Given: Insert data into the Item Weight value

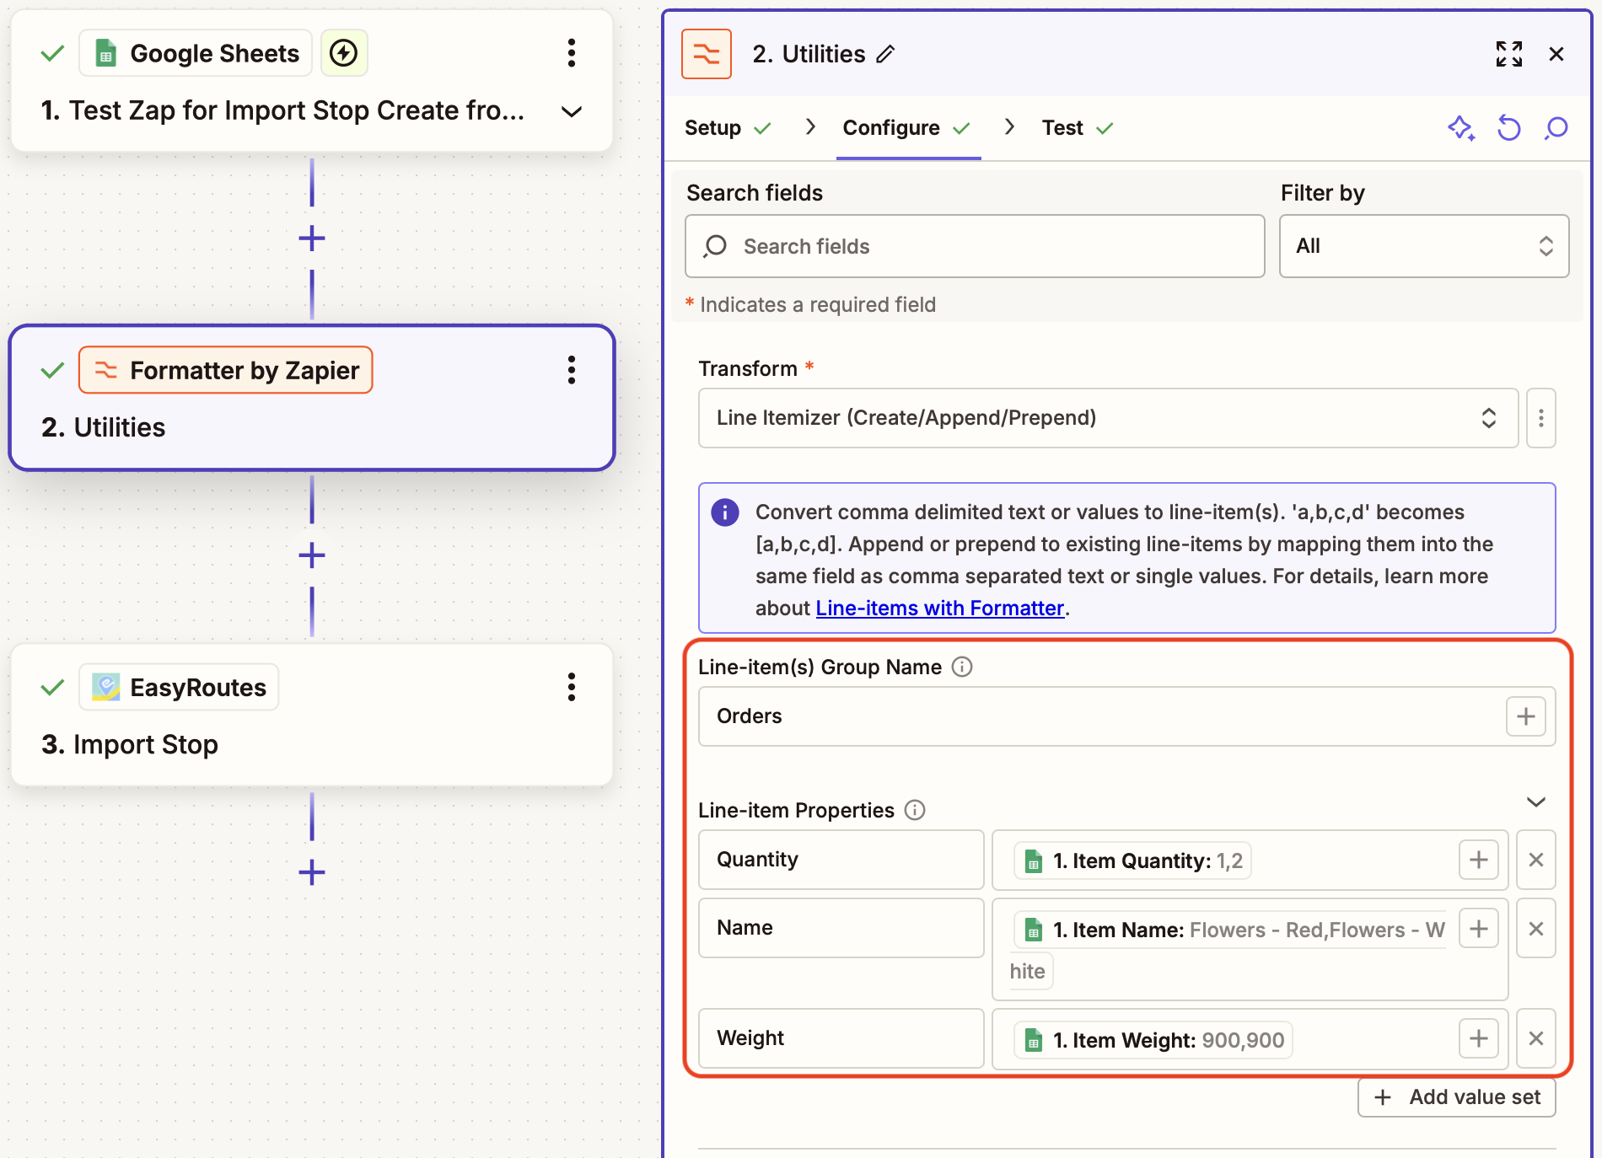Looking at the screenshot, I should [x=1479, y=1038].
